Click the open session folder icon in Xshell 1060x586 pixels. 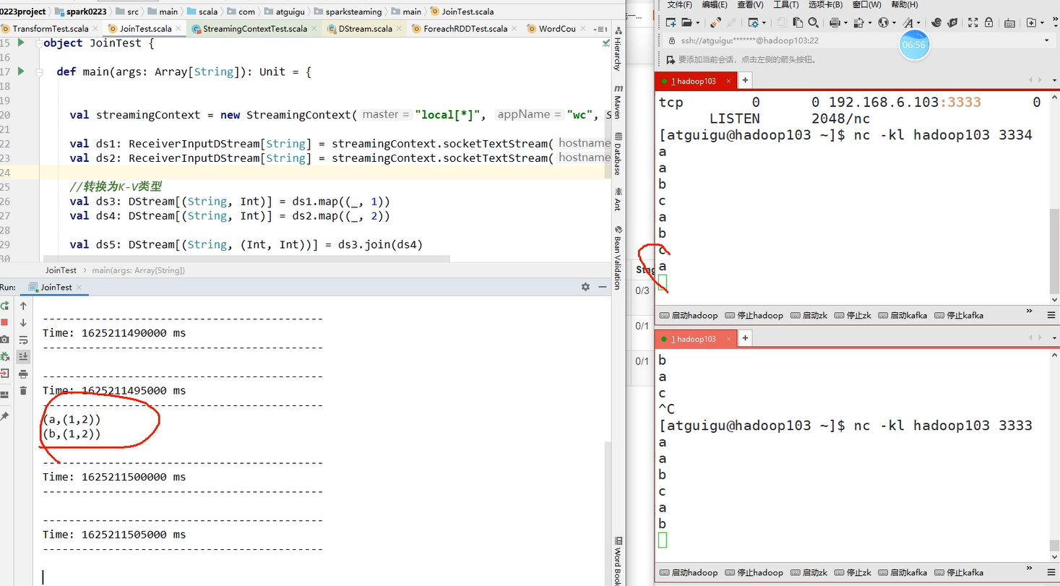click(686, 22)
